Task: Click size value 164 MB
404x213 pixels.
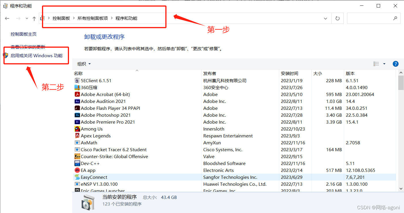Action: 334,149
